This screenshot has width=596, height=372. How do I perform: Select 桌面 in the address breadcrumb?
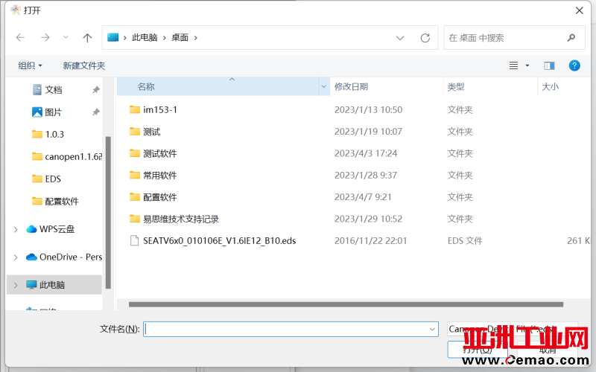(180, 38)
